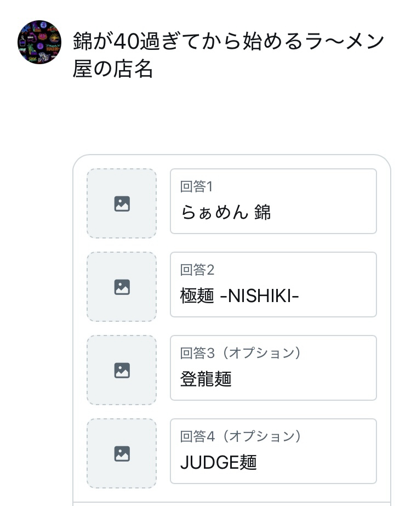Add an image for answer 1
Image resolution: width=411 pixels, height=506 pixels.
click(x=122, y=203)
